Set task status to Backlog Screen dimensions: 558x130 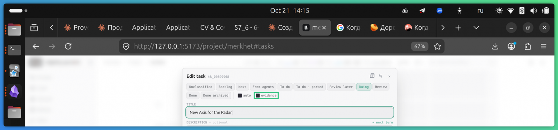[x=225, y=87]
